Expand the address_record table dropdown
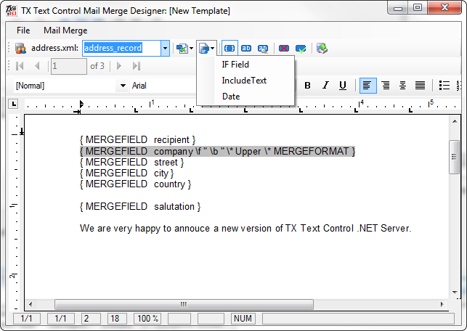 point(165,49)
